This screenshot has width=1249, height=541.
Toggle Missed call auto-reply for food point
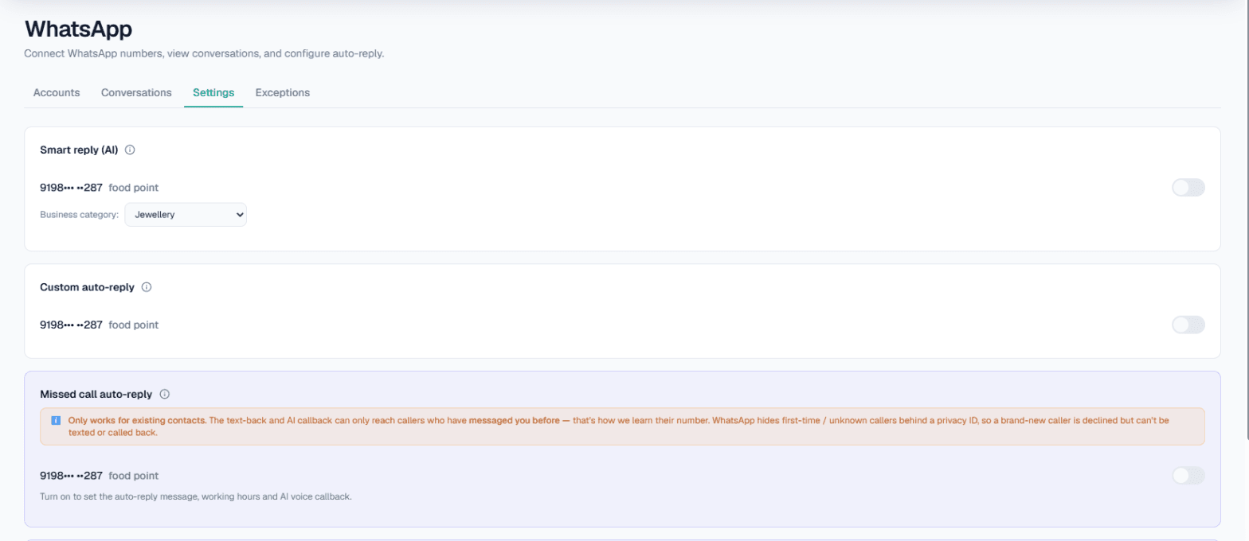1188,476
